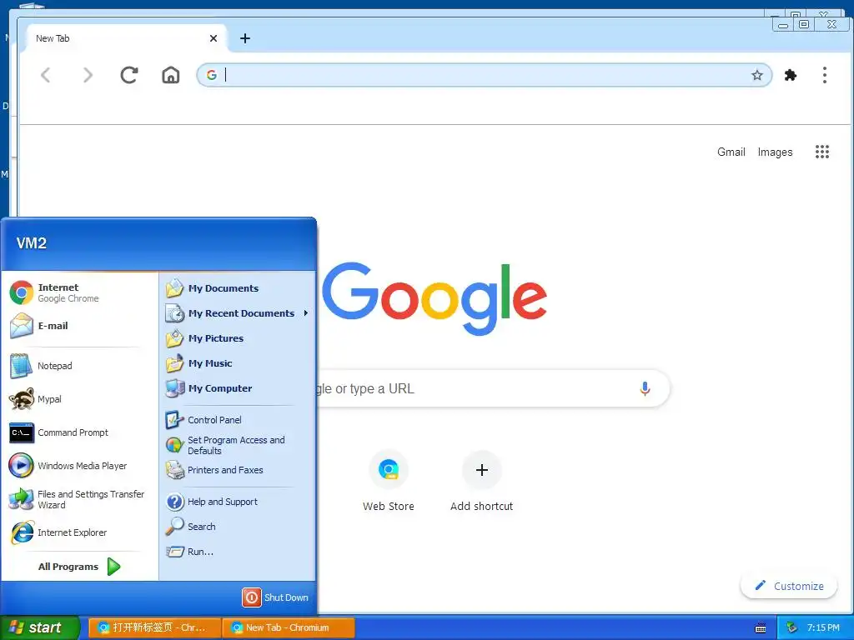Open My Documents folder
The image size is (854, 640).
(x=238, y=288)
